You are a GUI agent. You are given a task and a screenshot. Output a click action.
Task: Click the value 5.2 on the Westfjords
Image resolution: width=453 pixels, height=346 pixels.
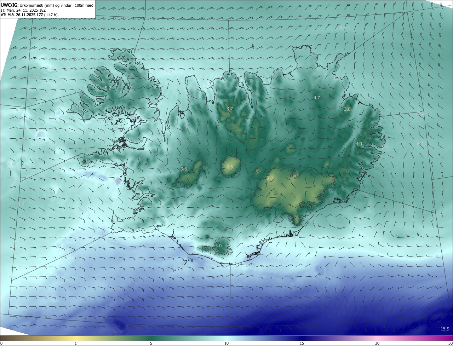tap(108, 88)
